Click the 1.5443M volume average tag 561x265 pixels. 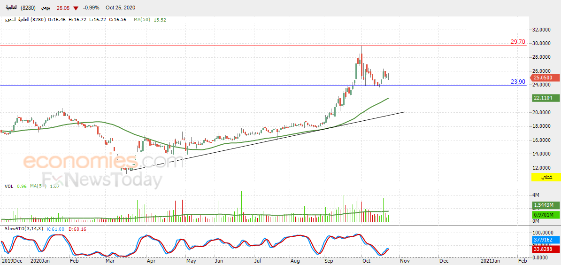[x=543, y=205]
